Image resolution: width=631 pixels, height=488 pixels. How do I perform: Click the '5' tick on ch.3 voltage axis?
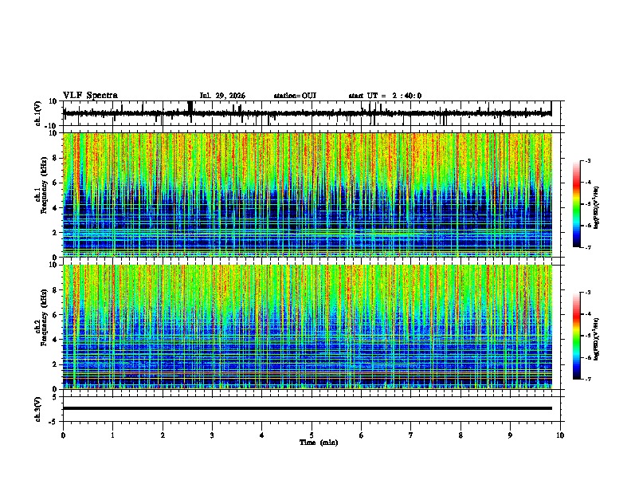tap(56, 397)
